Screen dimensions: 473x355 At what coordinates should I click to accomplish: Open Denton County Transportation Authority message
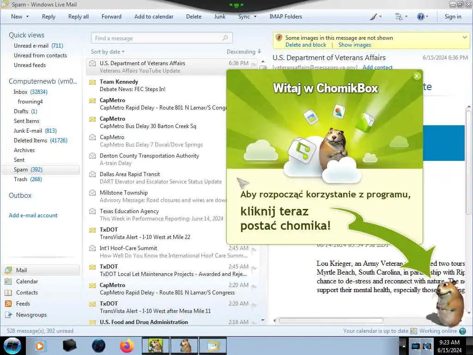pyautogui.click(x=157, y=159)
